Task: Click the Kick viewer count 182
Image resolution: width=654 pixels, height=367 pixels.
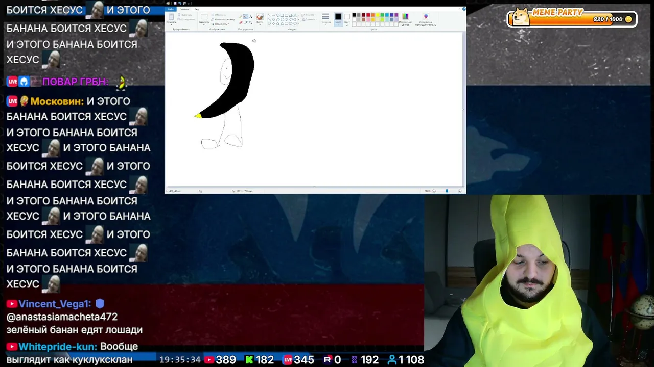Action: click(260, 360)
